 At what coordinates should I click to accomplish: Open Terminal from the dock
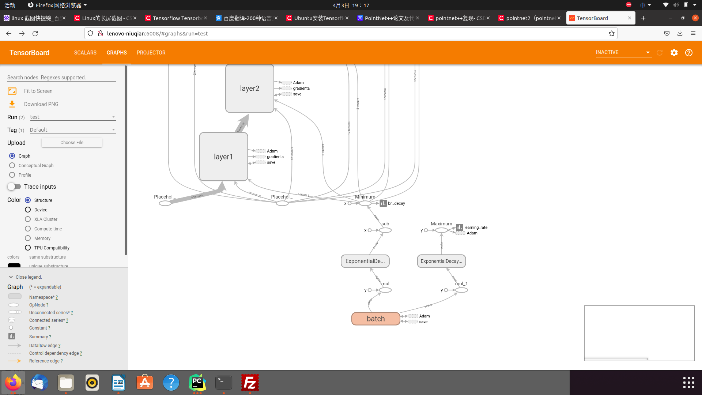(223, 383)
